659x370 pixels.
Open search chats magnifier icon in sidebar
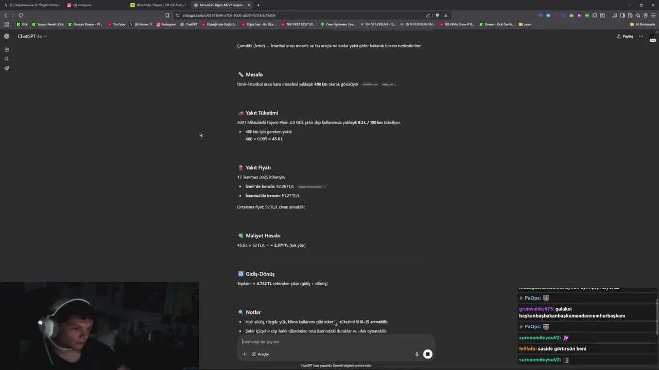tap(7, 59)
